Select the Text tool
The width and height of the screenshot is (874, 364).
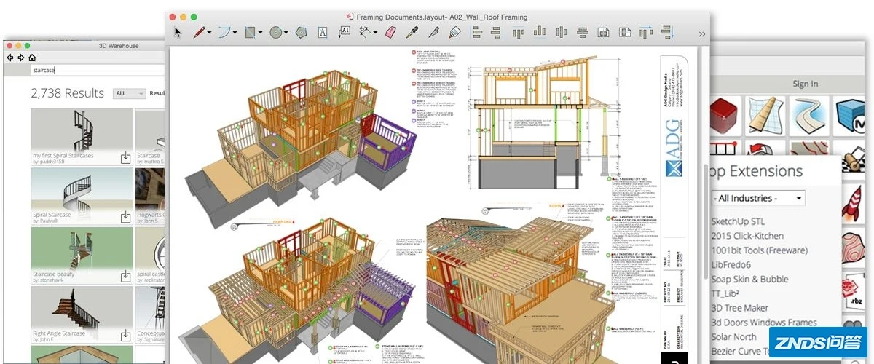point(323,32)
